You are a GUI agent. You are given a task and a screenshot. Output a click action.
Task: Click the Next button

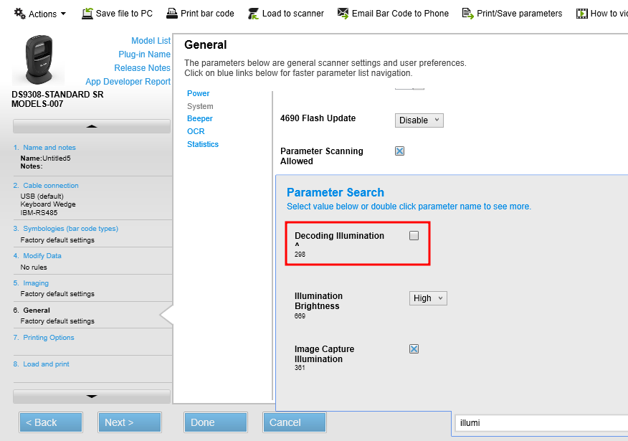129,422
